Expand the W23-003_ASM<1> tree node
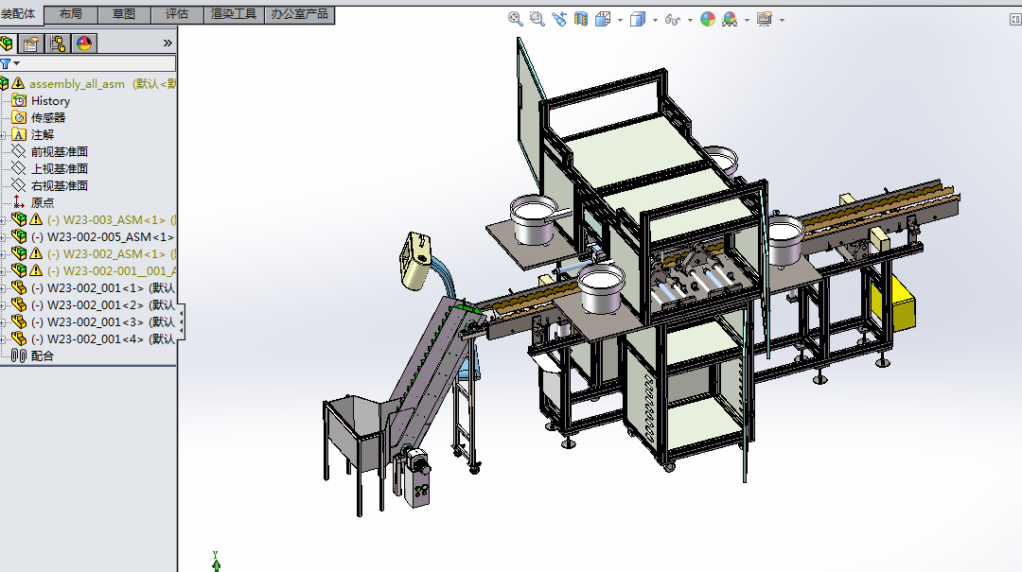This screenshot has width=1022, height=572. [4, 219]
